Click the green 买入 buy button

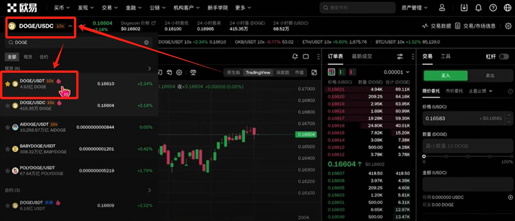[x=445, y=76]
